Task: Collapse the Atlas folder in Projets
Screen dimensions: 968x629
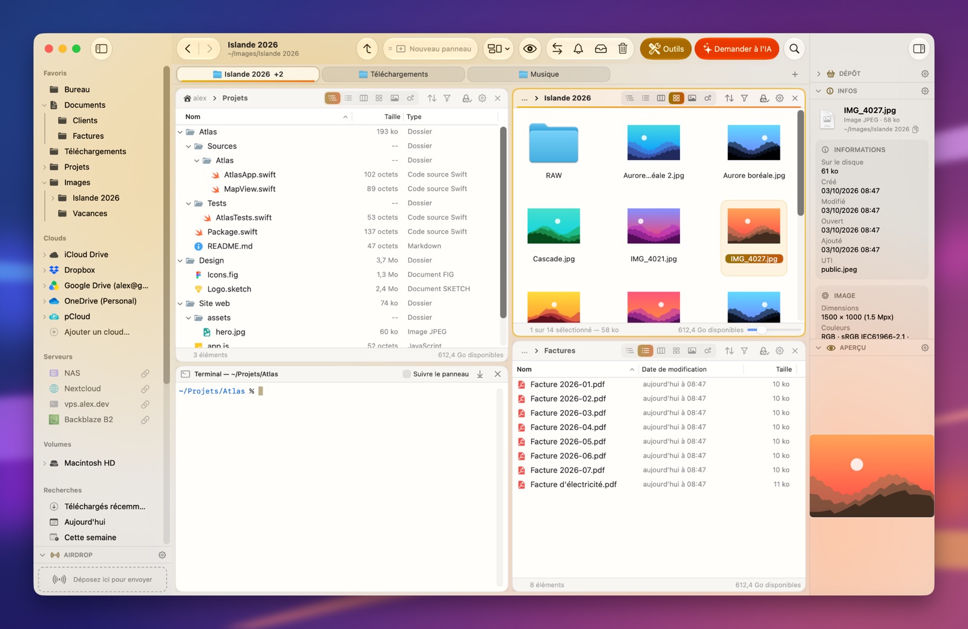Action: (180, 132)
